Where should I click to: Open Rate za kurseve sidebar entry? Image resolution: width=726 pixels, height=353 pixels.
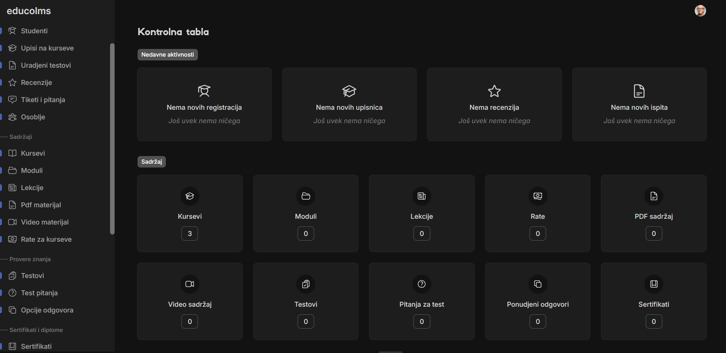[x=46, y=239]
